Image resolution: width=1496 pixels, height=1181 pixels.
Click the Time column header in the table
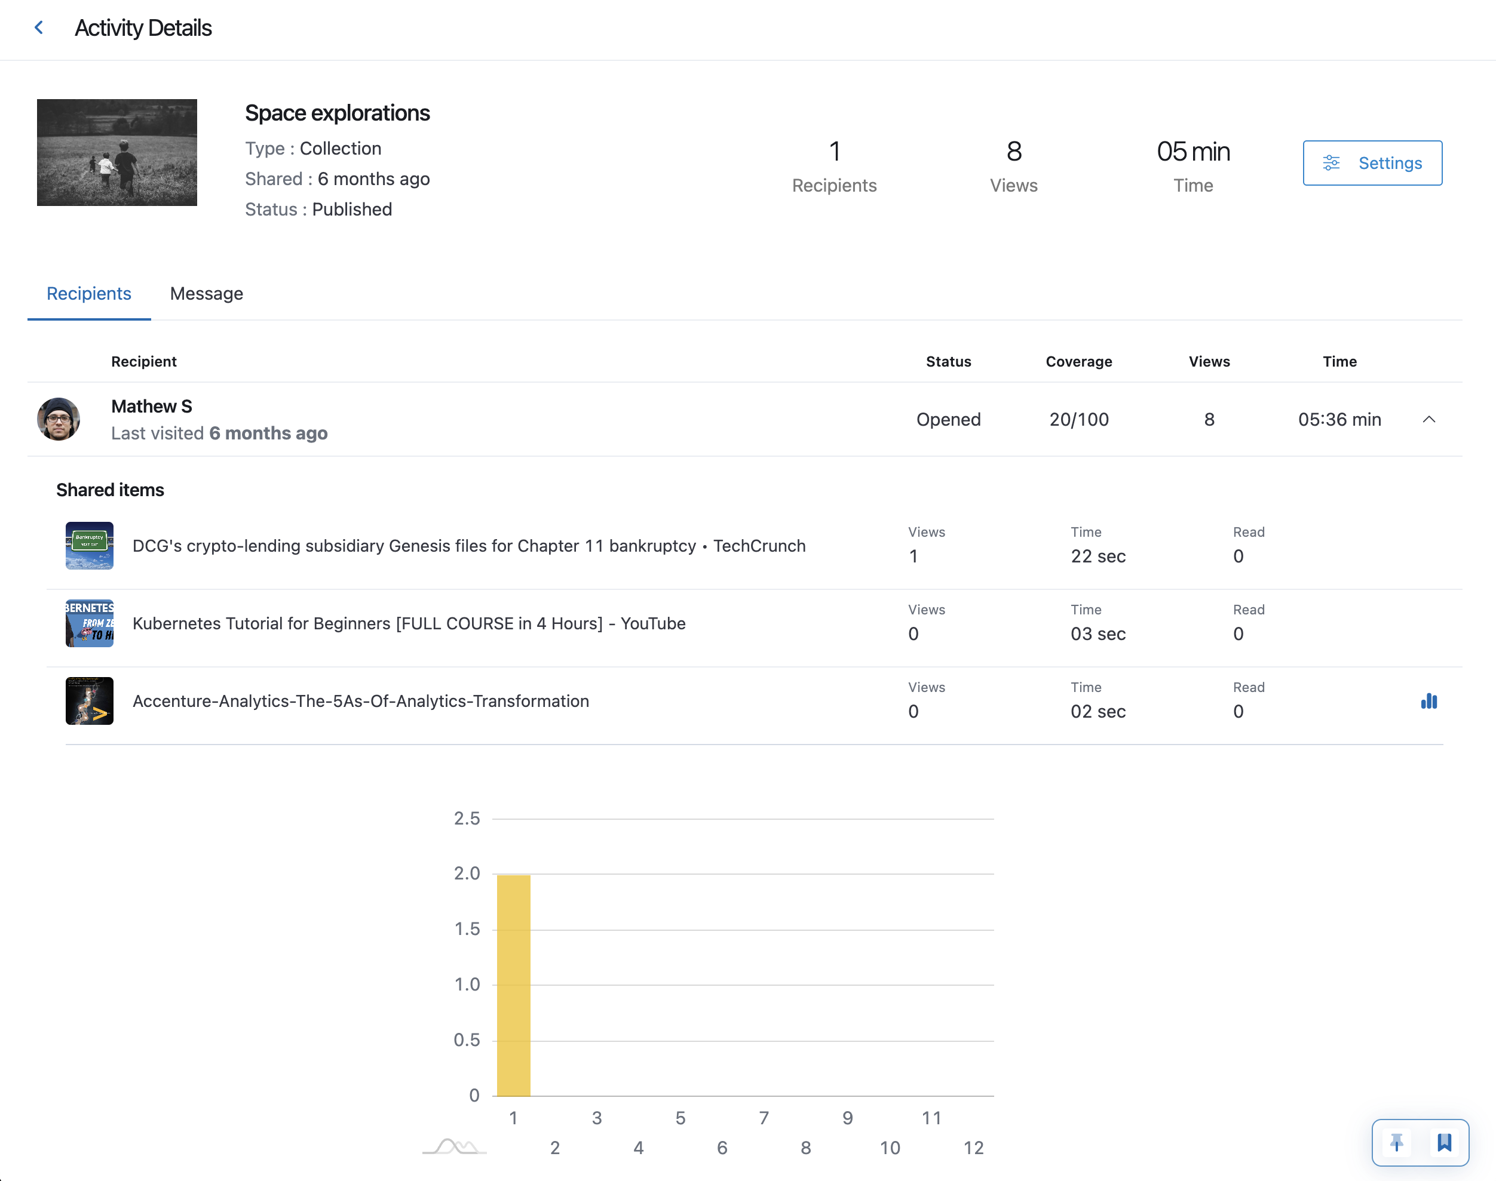coord(1339,362)
